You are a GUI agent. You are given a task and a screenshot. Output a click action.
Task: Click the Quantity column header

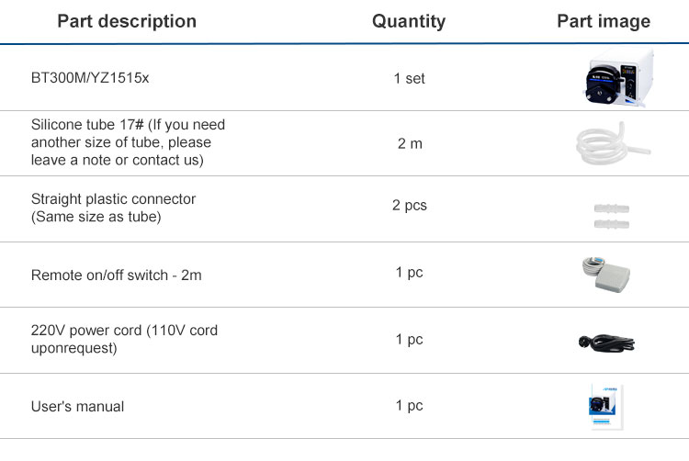pos(409,21)
